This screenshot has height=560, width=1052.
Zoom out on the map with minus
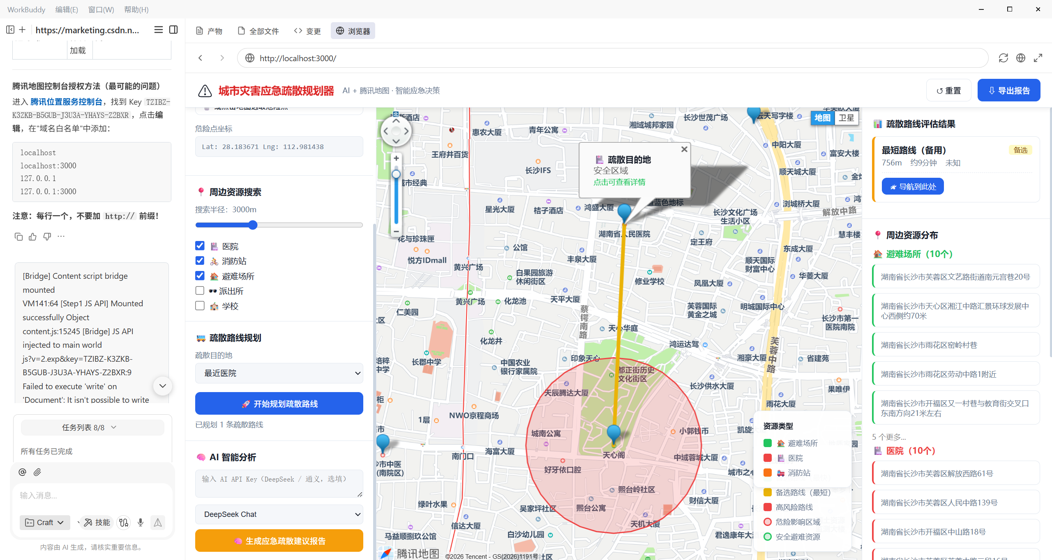(x=396, y=231)
